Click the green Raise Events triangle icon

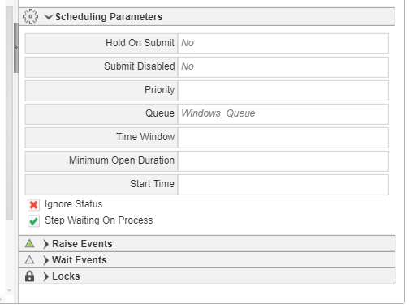[x=29, y=243]
